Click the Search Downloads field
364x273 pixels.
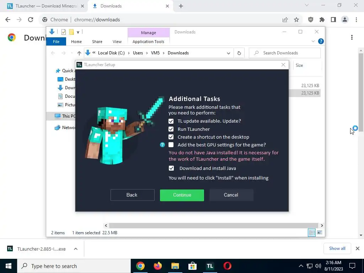pos(285,53)
